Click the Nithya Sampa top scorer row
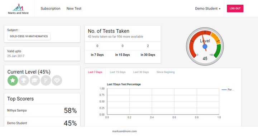The image size is (258, 136). click(x=42, y=111)
